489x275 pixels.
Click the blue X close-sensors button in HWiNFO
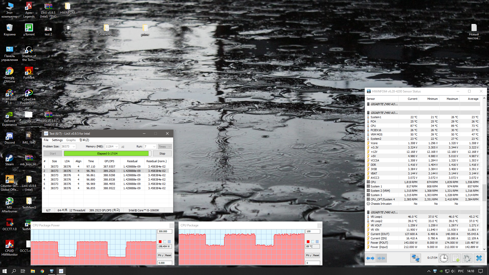point(479,258)
